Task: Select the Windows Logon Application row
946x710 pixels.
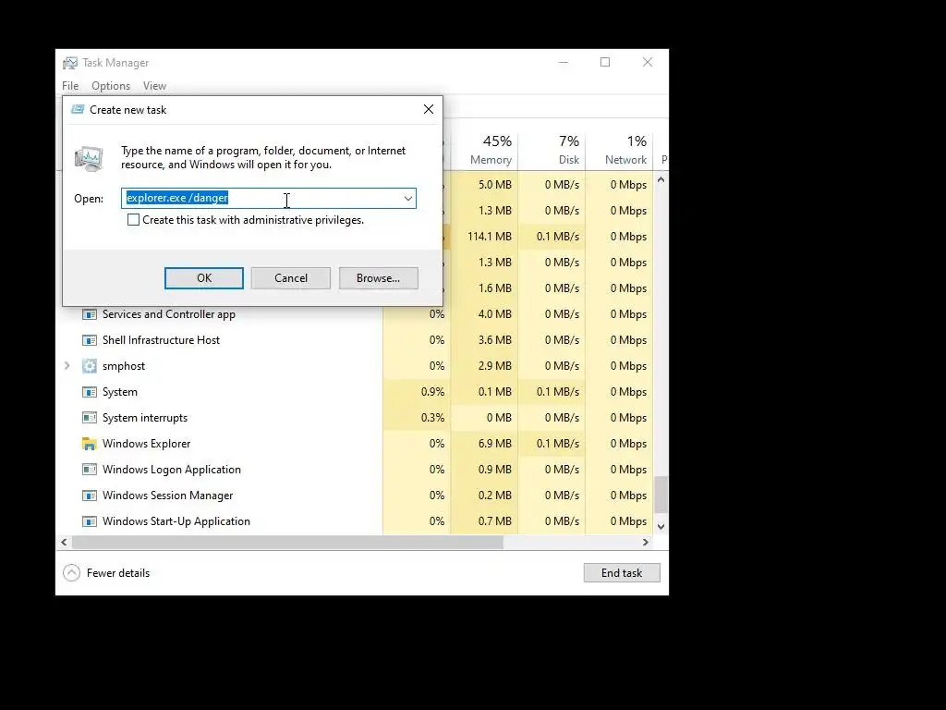Action: 356,469
